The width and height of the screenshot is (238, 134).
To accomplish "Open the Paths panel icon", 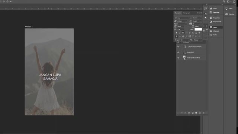I will click(x=211, y=35).
